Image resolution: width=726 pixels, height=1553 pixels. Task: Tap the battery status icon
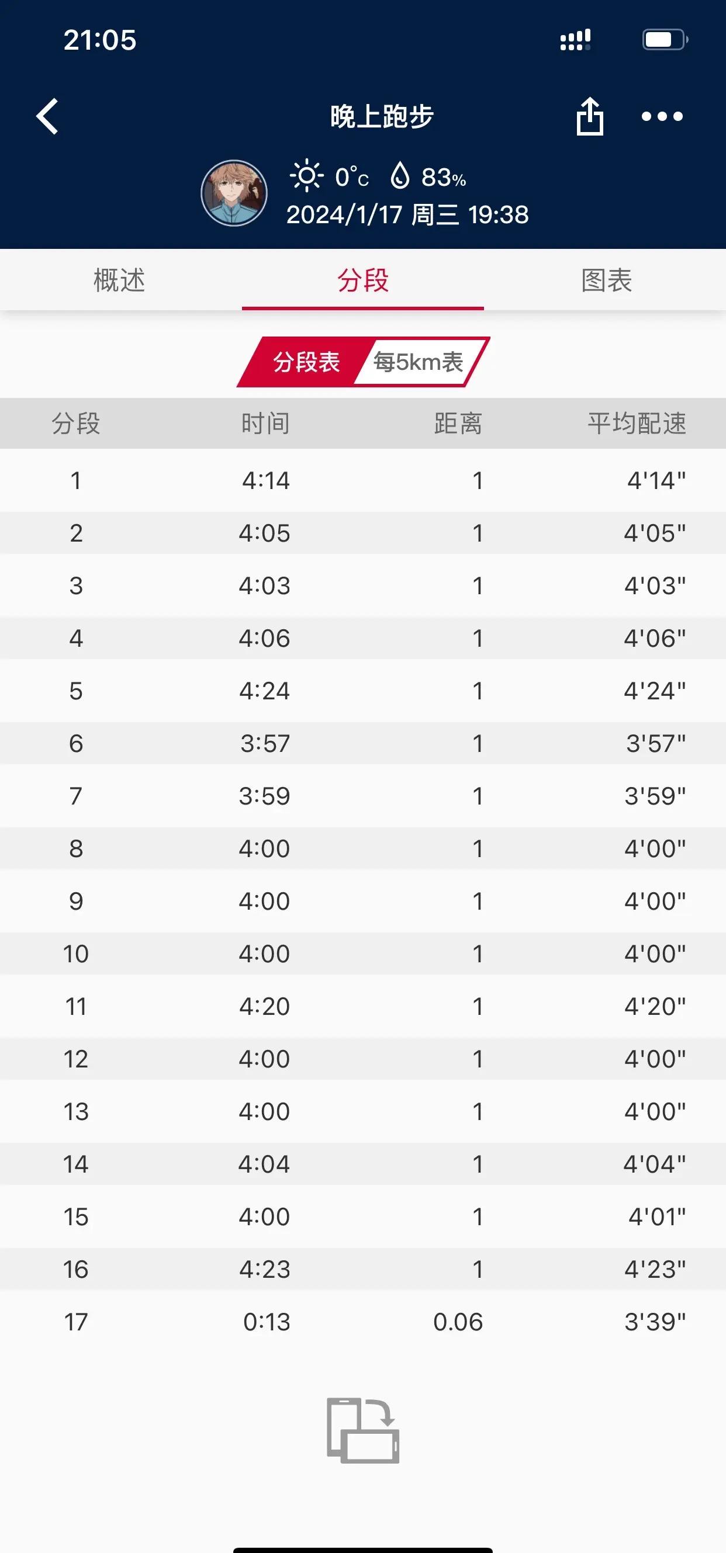[664, 40]
